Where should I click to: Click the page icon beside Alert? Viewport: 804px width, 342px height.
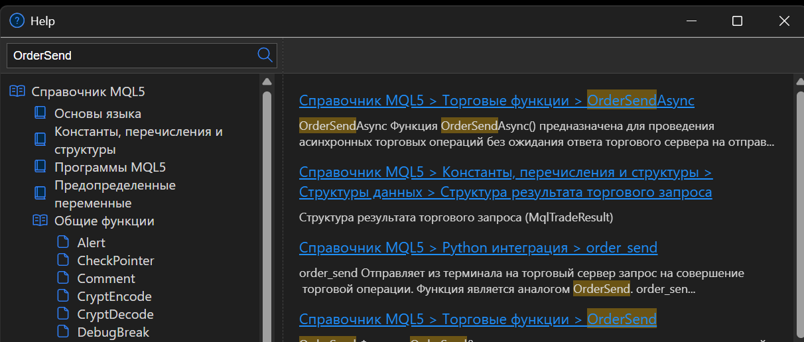click(x=63, y=243)
